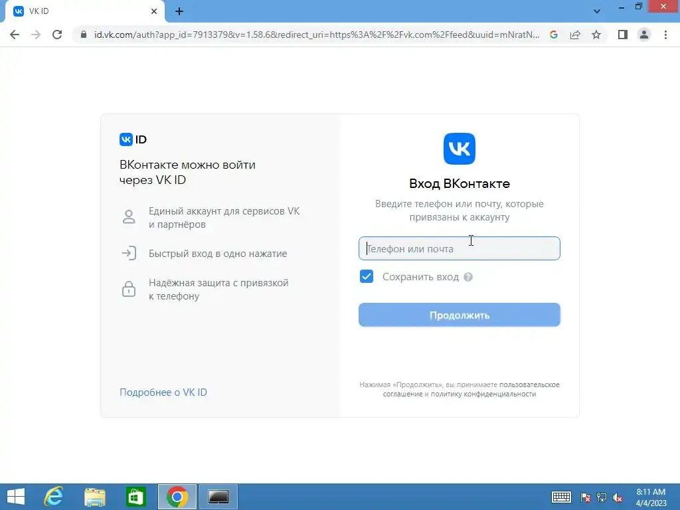Click the muted volume tray icon

[618, 497]
